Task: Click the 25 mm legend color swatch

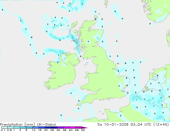Action: [54, 128]
